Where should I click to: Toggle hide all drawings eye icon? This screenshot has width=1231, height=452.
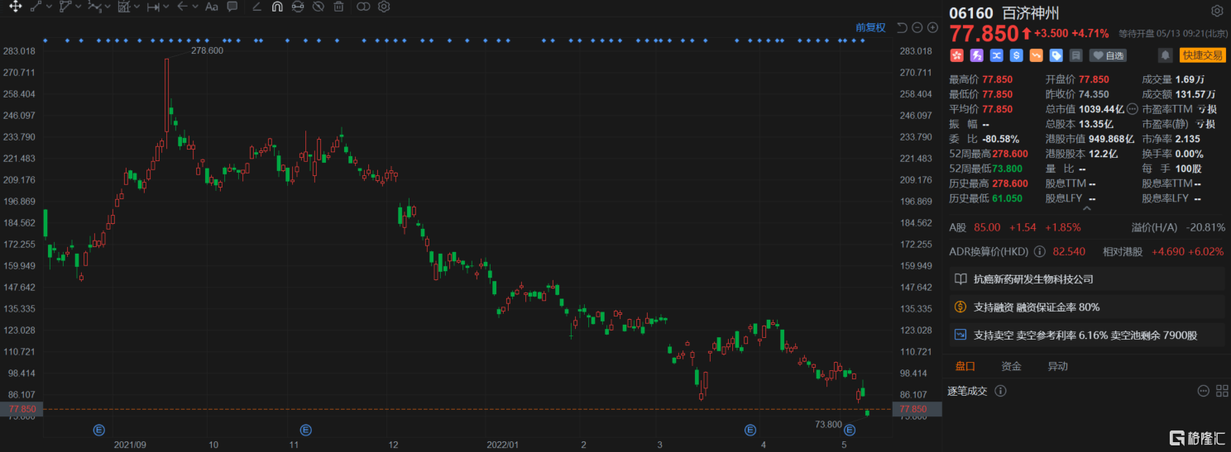(x=318, y=7)
